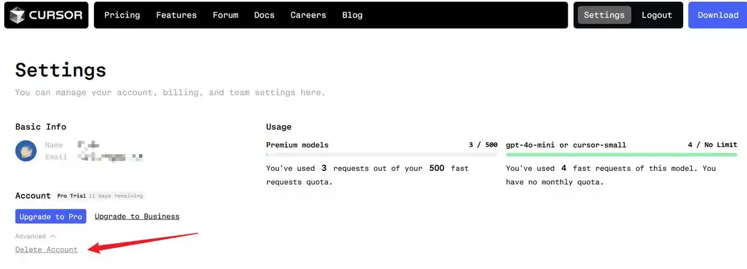
Task: Click the CURSOR wordmark text
Action: 55,15
